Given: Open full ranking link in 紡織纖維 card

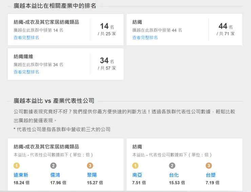Looking at the screenshot, I should pyautogui.click(x=26, y=72).
